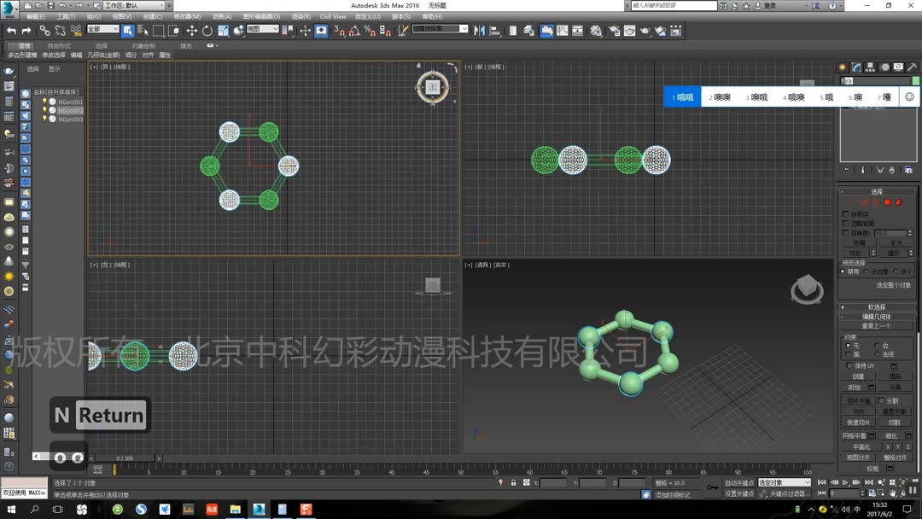This screenshot has width=922, height=519.
Task: Enable the Angle Snap toggle icon
Action: pyautogui.click(x=352, y=32)
